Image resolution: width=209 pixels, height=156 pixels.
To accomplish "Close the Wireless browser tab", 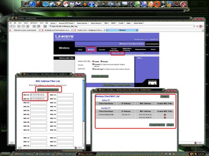I will tap(137, 30).
